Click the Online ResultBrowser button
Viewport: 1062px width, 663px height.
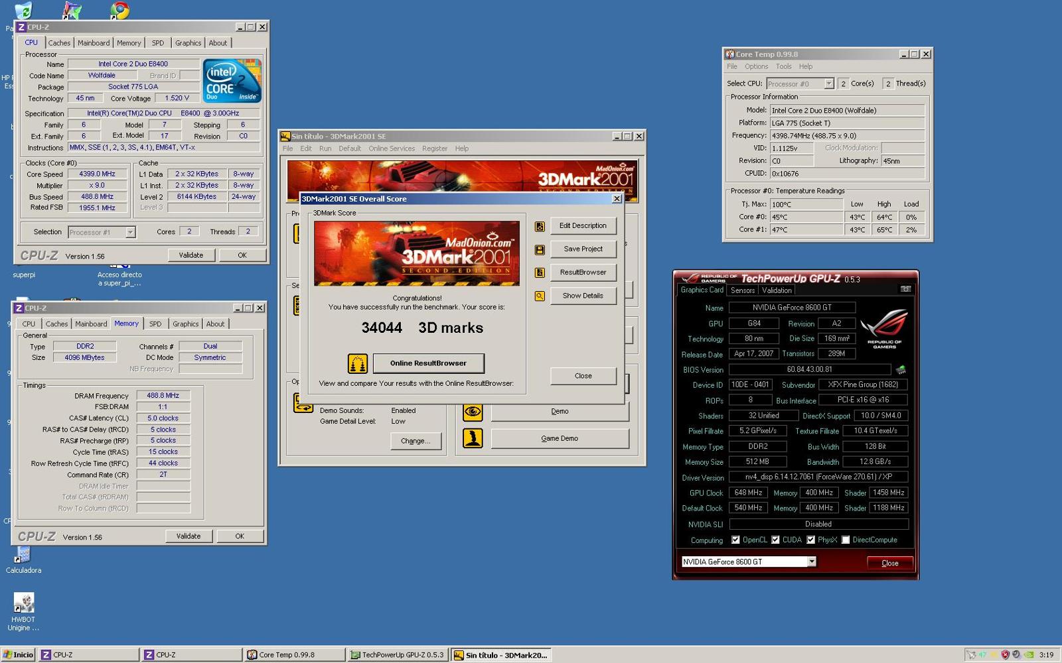click(428, 363)
